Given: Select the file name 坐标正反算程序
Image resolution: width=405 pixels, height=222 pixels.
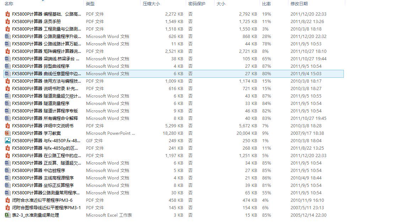Looking at the screenshot, I should coord(43,185).
